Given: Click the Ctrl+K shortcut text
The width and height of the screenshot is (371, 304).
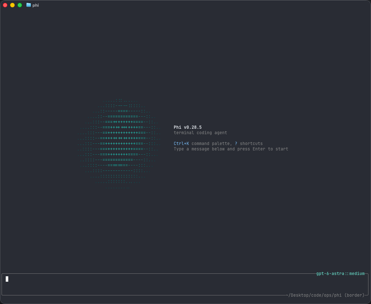Looking at the screenshot, I should (x=181, y=143).
